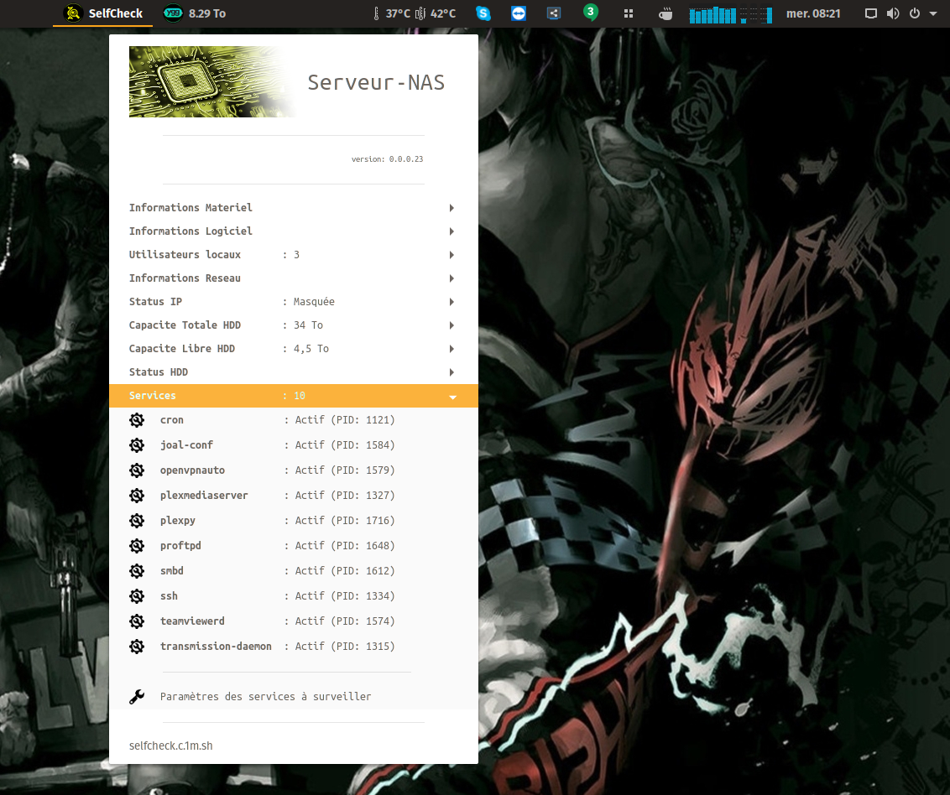Open the temperature sensor indicator showing 37°C
The width and height of the screenshot is (950, 795).
pos(391,13)
